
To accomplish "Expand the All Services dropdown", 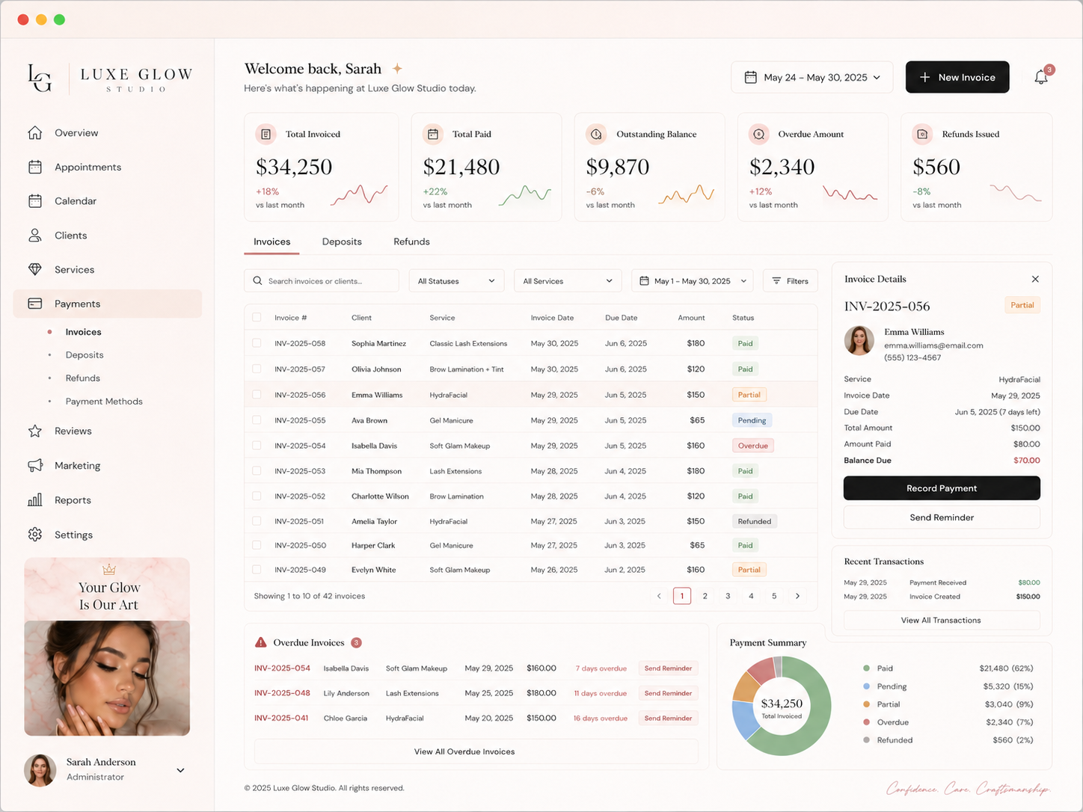I will coord(568,281).
